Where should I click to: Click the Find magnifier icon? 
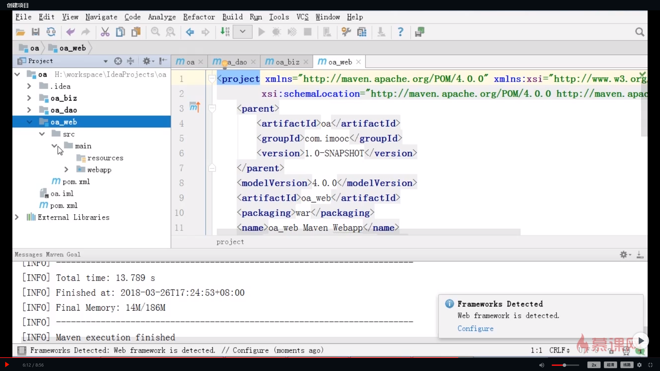pos(155,32)
